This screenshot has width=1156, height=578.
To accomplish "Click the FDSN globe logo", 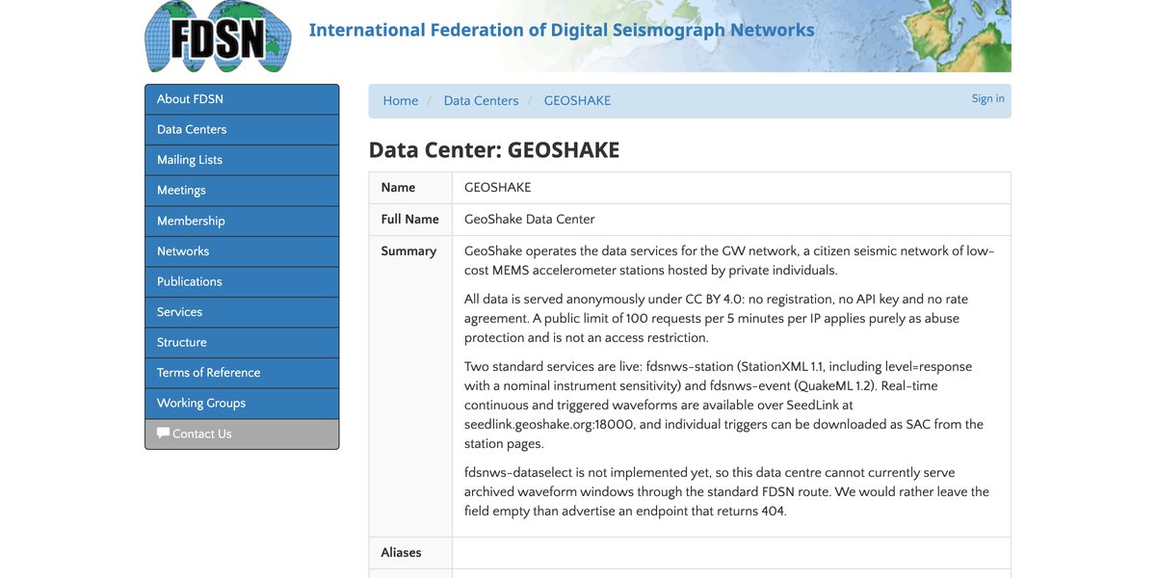I will coord(218,36).
